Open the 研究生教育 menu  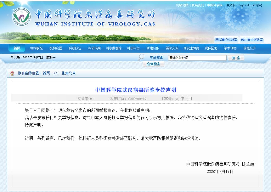[x=191, y=48]
